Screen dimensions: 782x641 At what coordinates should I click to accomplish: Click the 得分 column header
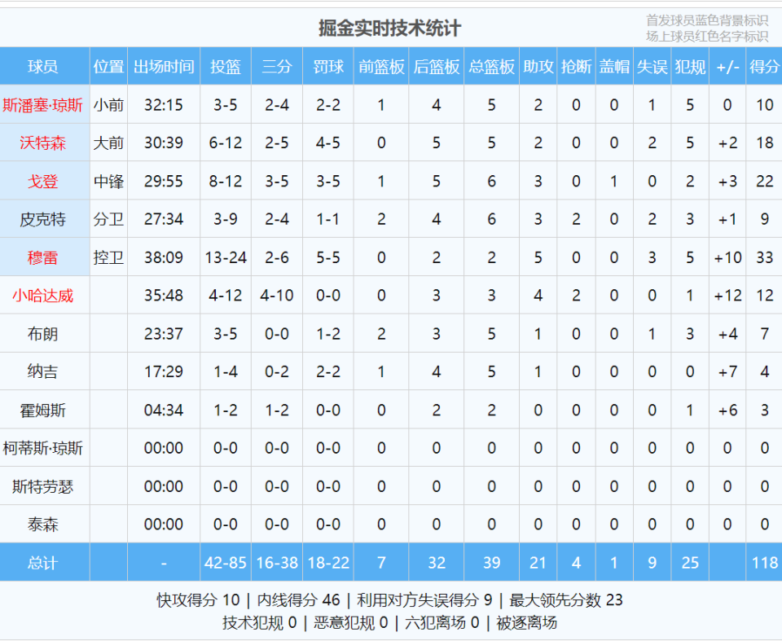(764, 67)
